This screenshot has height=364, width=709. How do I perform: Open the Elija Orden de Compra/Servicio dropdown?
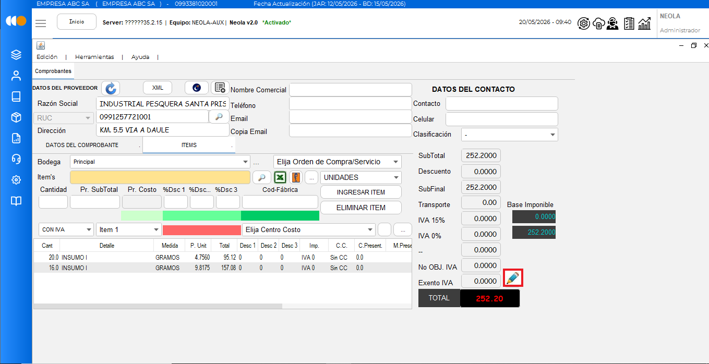coord(338,162)
